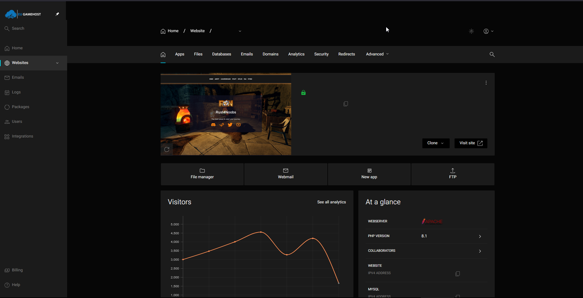583x298 pixels.
Task: Expand the Websites sidebar chevron
Action: [x=57, y=63]
